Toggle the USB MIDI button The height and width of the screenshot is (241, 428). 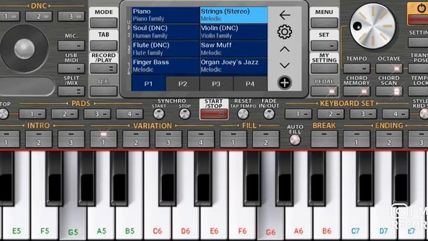72,68
